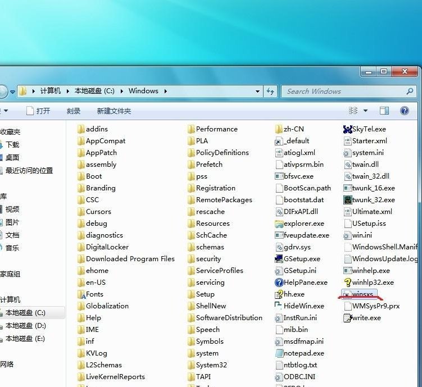Select the winsxs folder entry

pos(359,294)
